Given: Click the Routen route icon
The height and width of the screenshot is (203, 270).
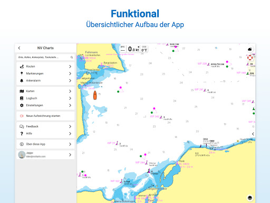Looking at the screenshot, I should (x=22, y=67).
